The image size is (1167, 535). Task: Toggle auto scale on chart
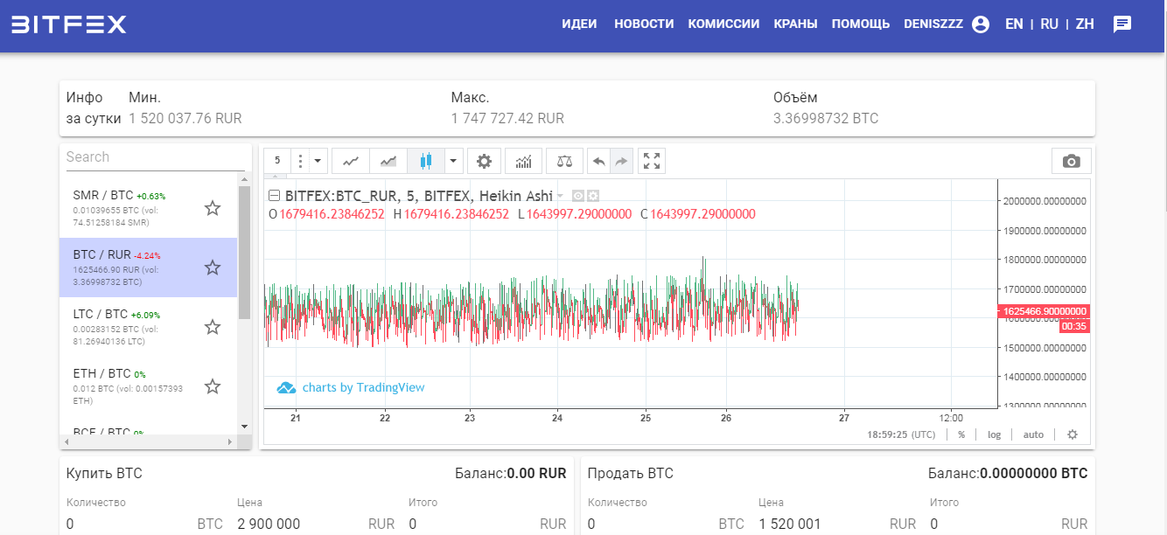click(x=1034, y=434)
